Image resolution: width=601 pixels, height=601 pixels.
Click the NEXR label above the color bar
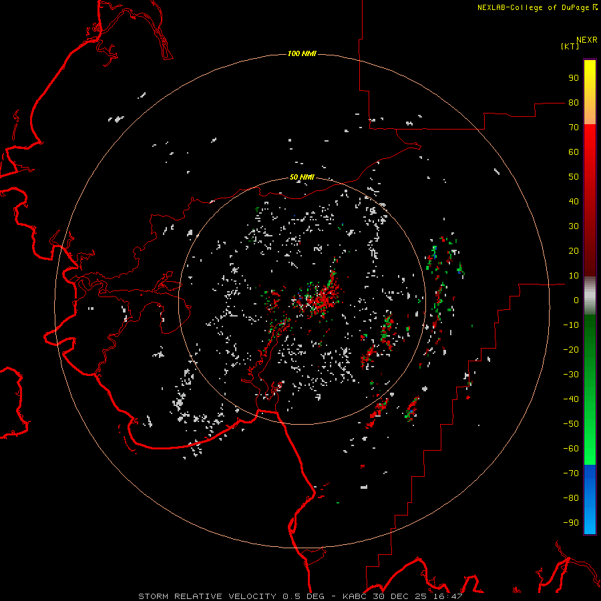(x=587, y=40)
